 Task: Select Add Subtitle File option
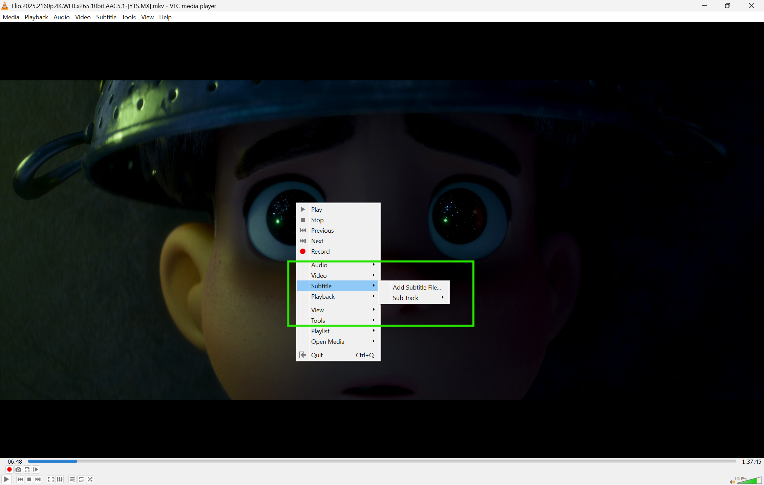tap(417, 287)
